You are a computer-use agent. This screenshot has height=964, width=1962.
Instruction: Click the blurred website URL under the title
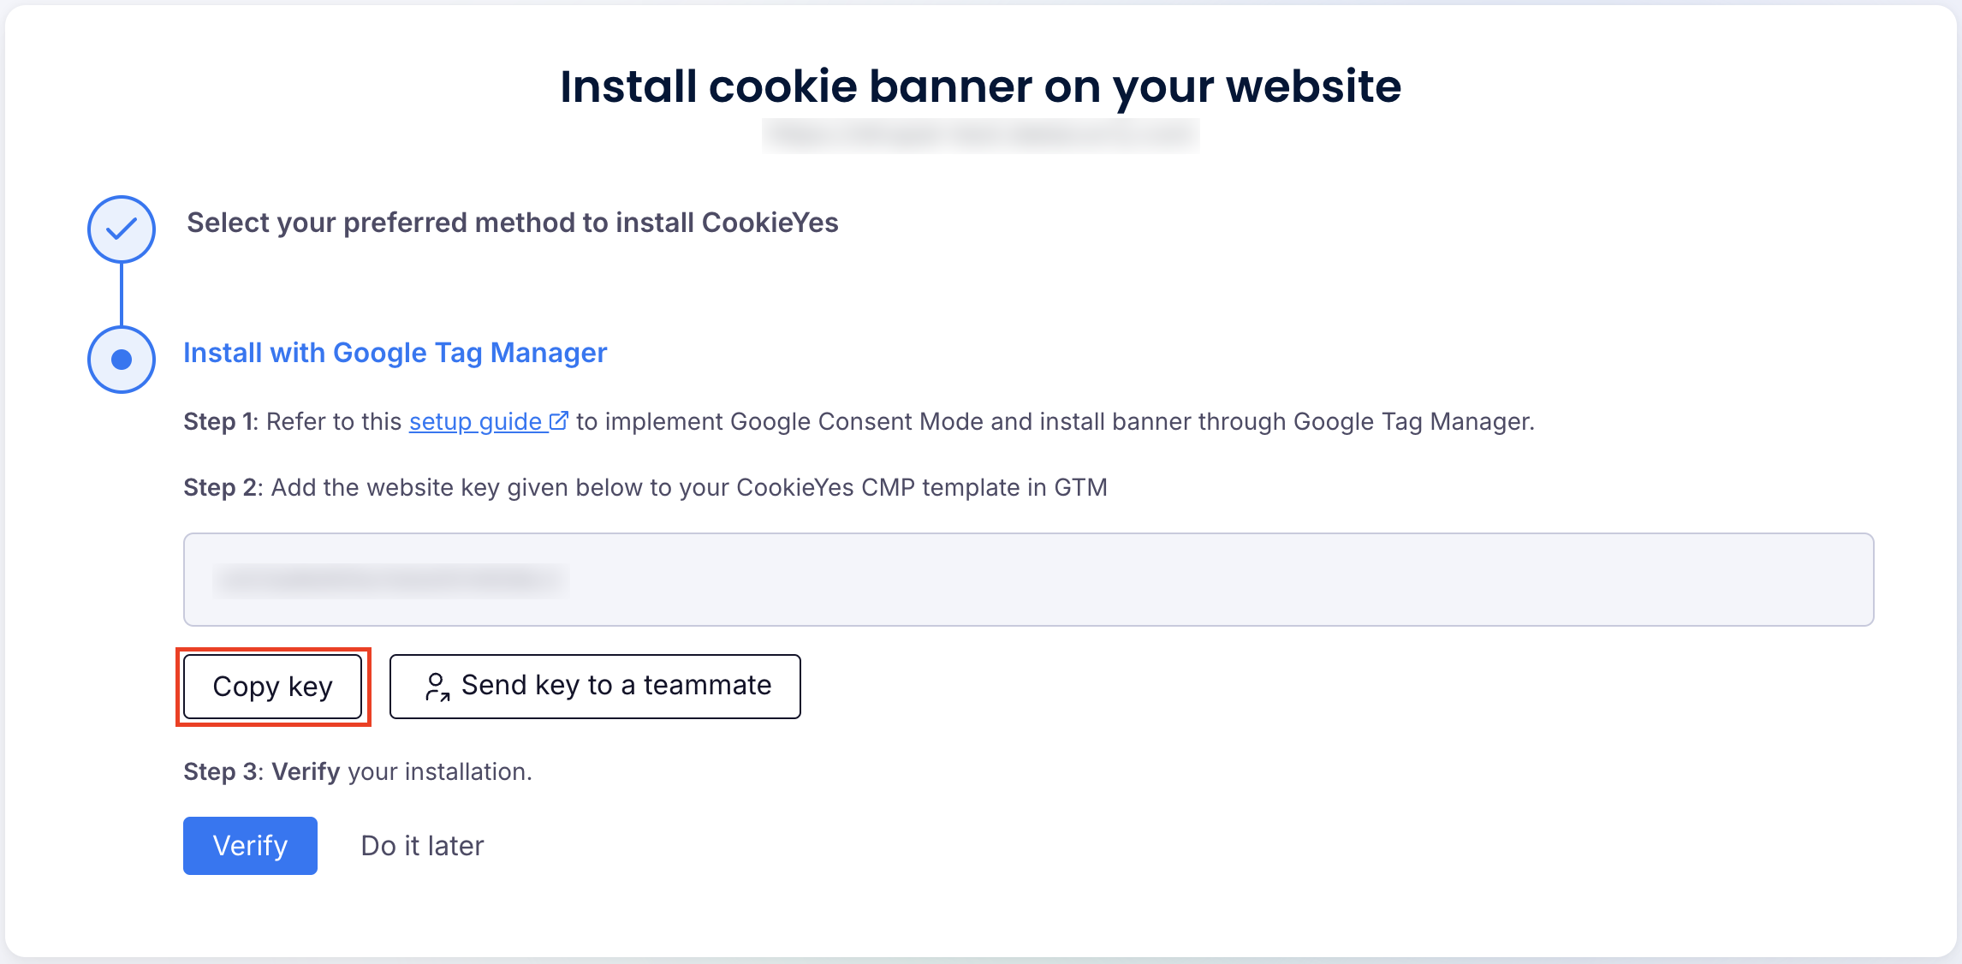[x=981, y=134]
